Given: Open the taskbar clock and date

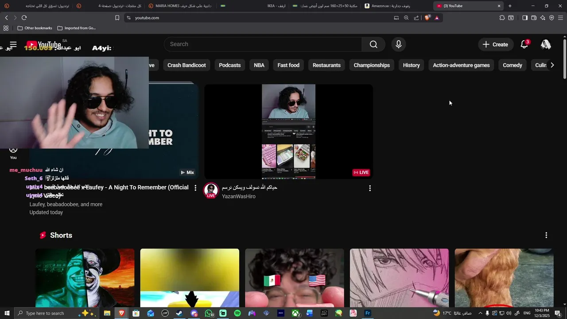Looking at the screenshot, I should (542, 313).
